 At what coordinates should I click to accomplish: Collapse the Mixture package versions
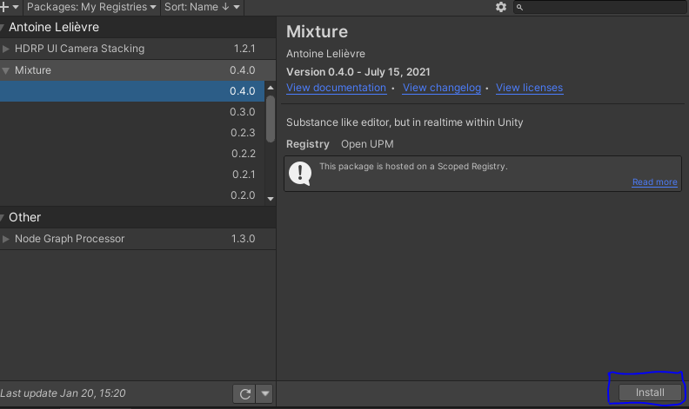[6, 70]
